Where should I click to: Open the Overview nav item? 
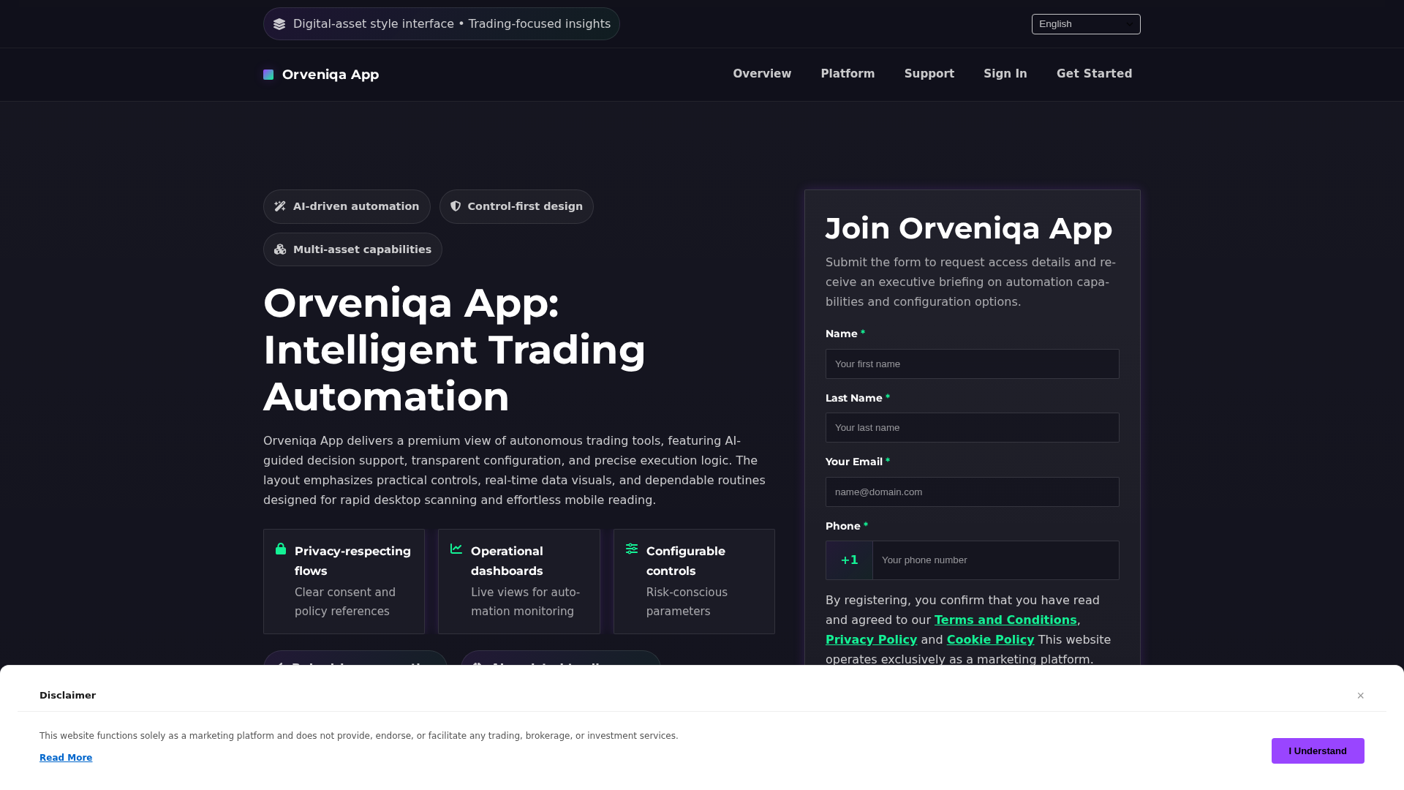coord(762,74)
